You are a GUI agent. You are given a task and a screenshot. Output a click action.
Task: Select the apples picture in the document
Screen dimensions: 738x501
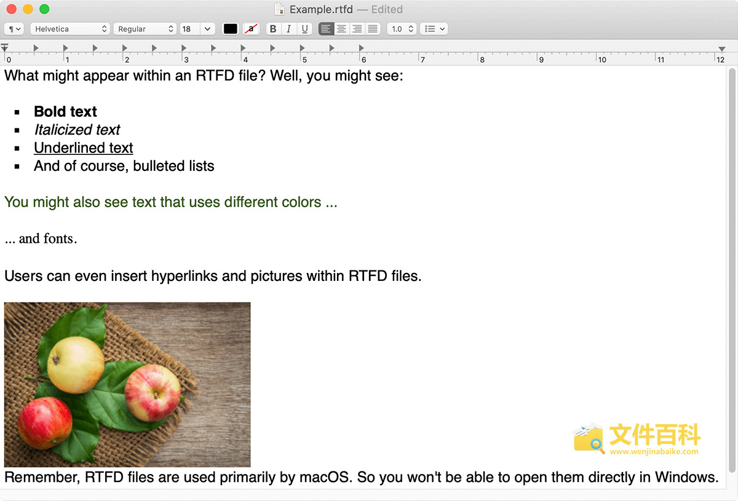127,384
